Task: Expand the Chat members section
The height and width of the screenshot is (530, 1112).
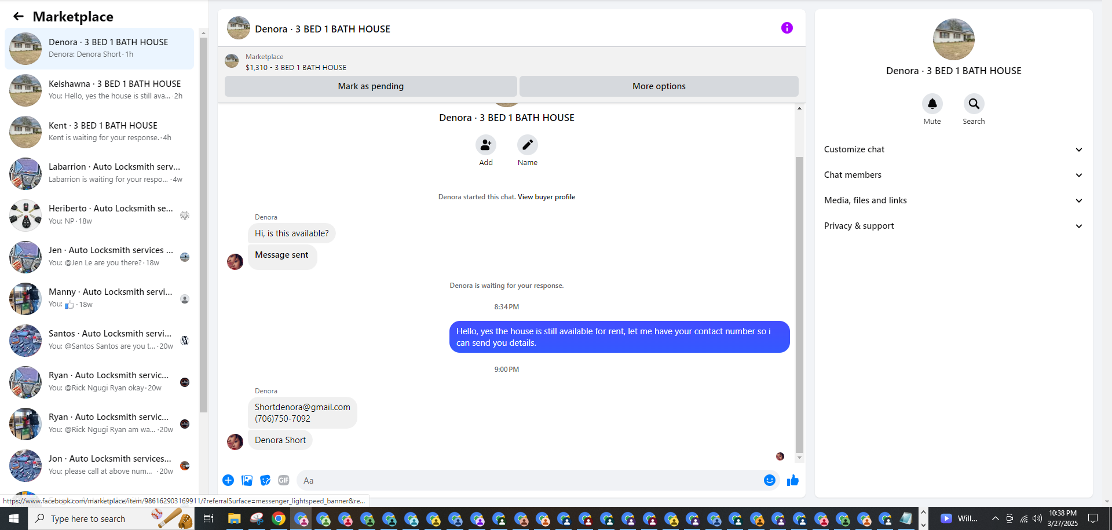Action: click(x=953, y=175)
